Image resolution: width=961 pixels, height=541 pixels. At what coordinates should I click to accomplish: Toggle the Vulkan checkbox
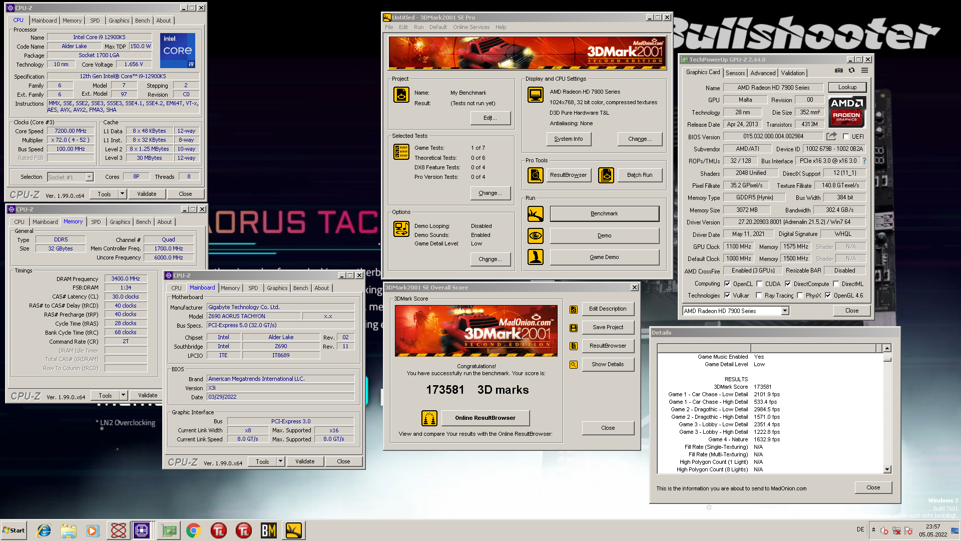click(x=727, y=295)
